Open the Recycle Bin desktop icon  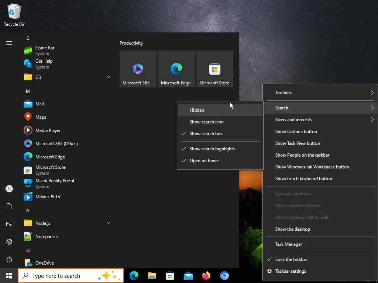[x=14, y=14]
